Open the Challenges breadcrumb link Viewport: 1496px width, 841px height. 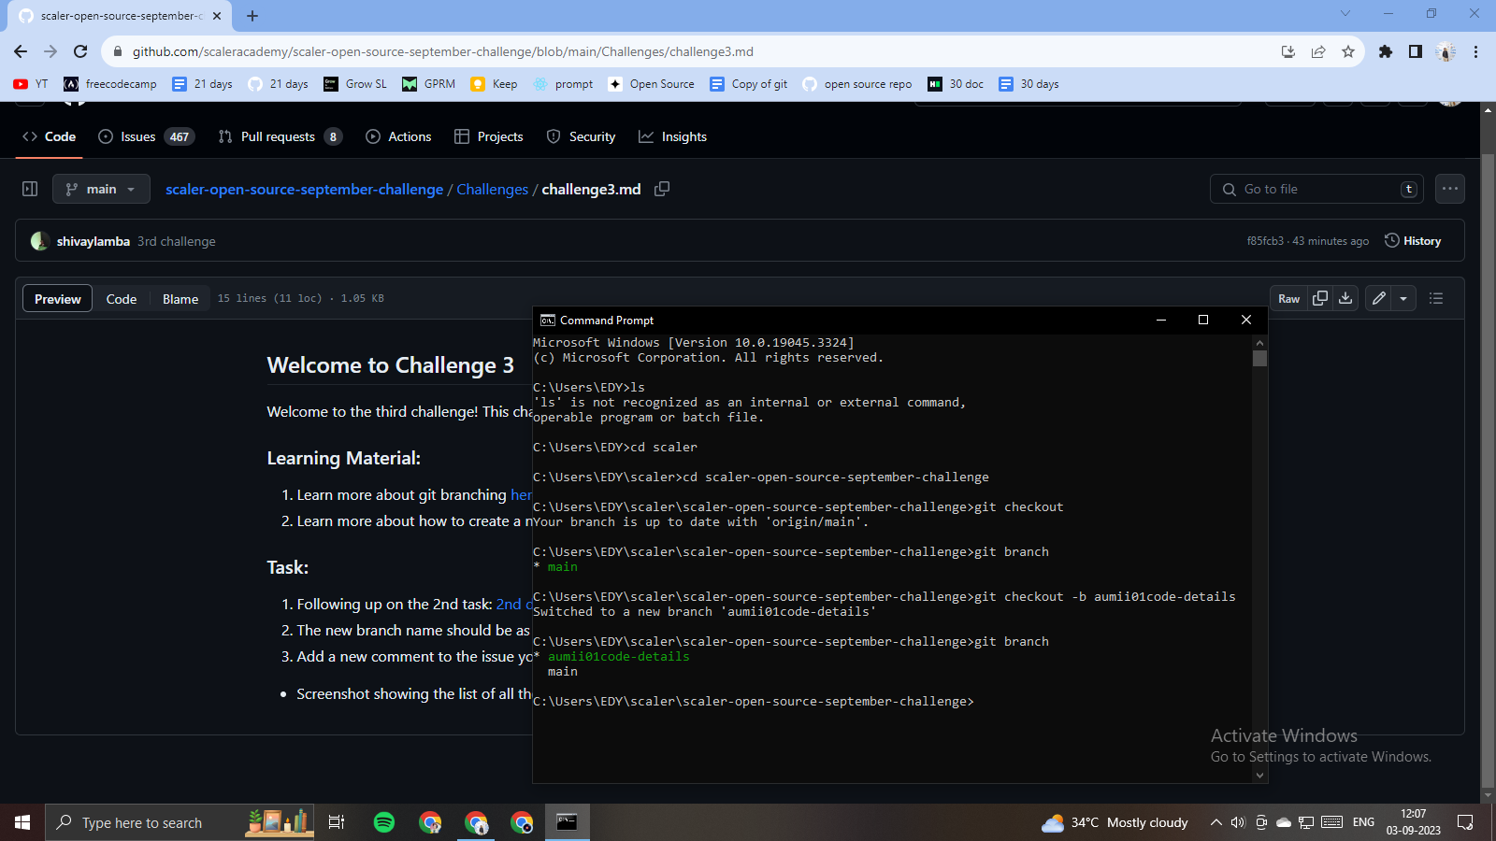point(492,188)
